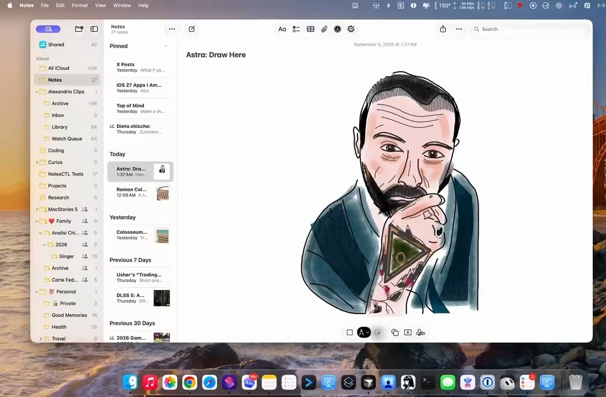
Task: Select the Private locked folder
Action: tap(68, 304)
